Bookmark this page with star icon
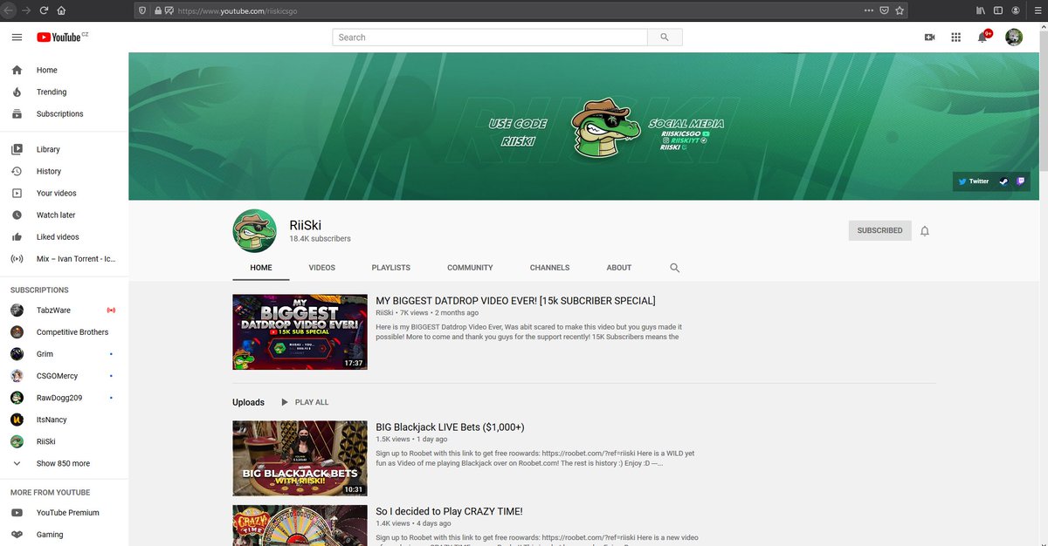 900,10
